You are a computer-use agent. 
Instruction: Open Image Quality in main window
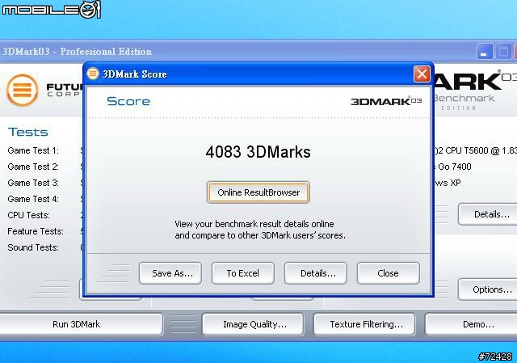[x=253, y=324]
